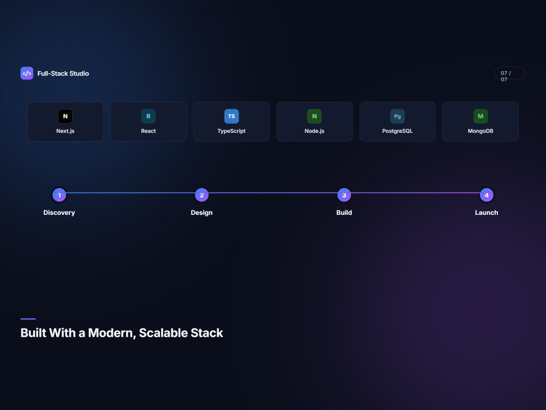Screen dimensions: 546x410
Task: Click the heading Built With a Modern, Scalable Stack
Action: click(122, 333)
